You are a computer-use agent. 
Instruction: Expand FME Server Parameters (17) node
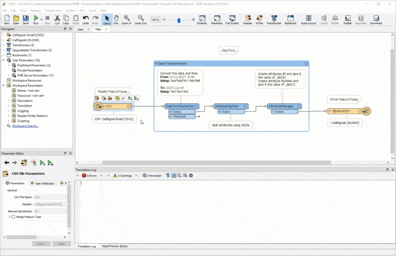(8, 75)
